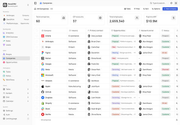The image size is (180, 125).
Task: Tick the Apple row checkbox
Action: (x=37, y=86)
